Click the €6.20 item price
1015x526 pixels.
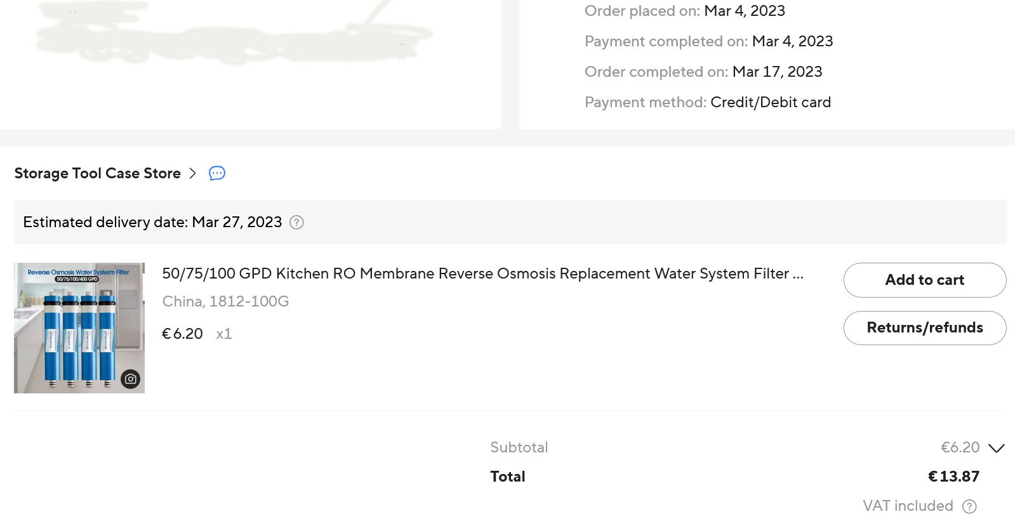pos(183,334)
